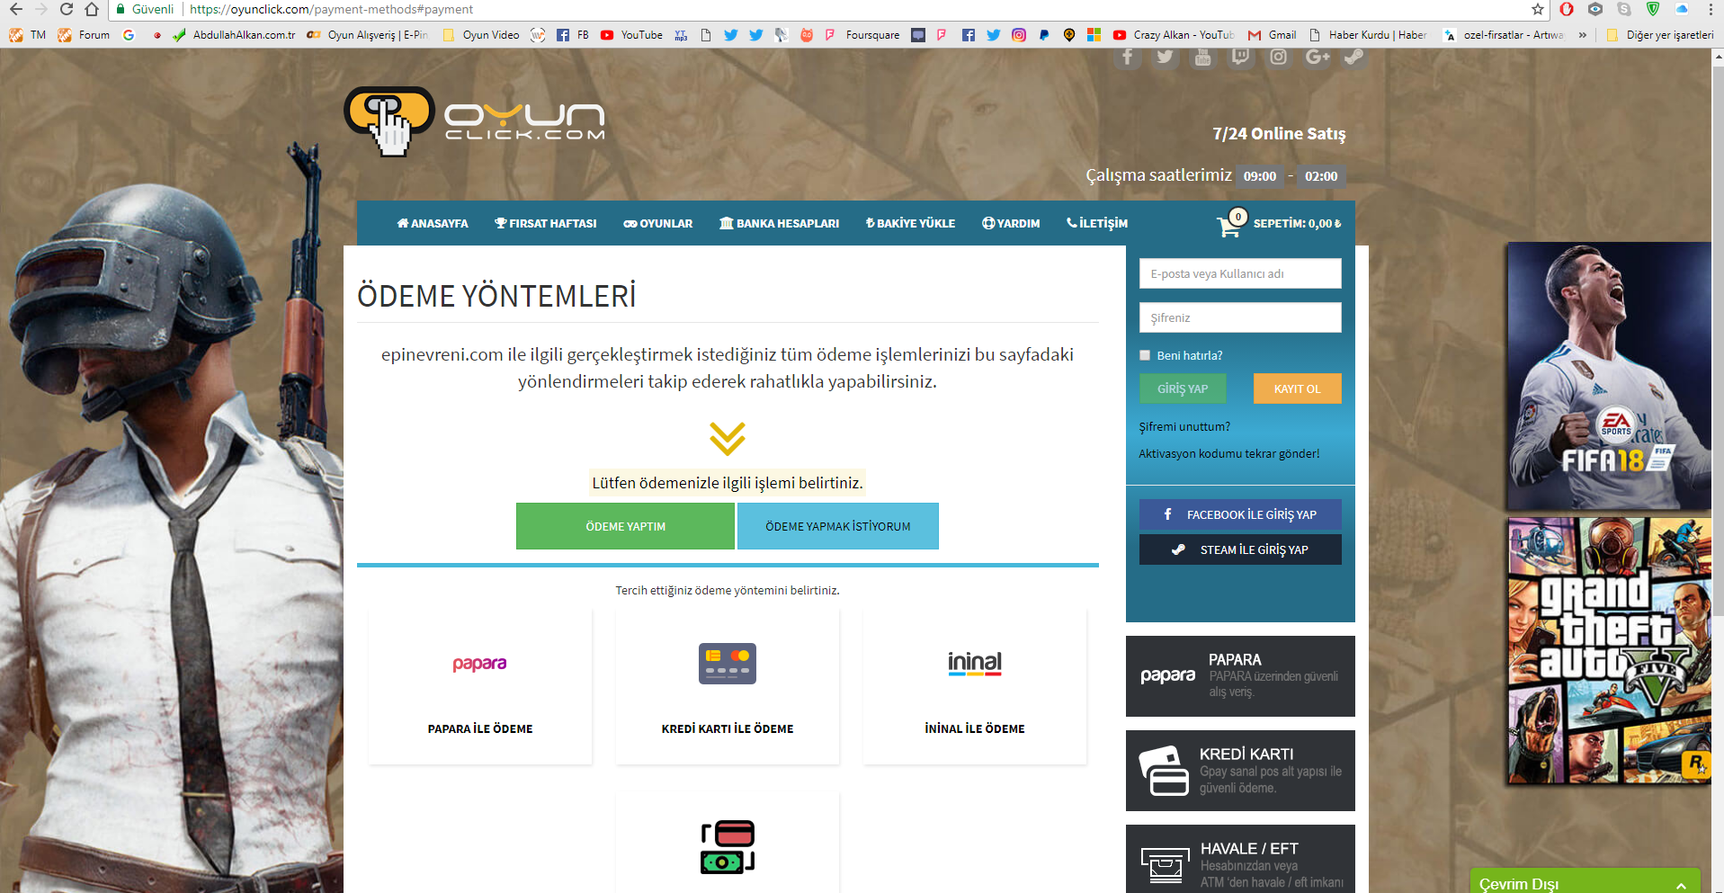The height and width of the screenshot is (893, 1724).
Task: Click the credit card payment icon
Action: (728, 664)
